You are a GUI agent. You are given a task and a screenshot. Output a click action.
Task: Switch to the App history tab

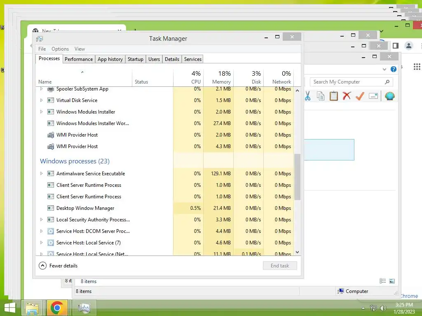[110, 59]
